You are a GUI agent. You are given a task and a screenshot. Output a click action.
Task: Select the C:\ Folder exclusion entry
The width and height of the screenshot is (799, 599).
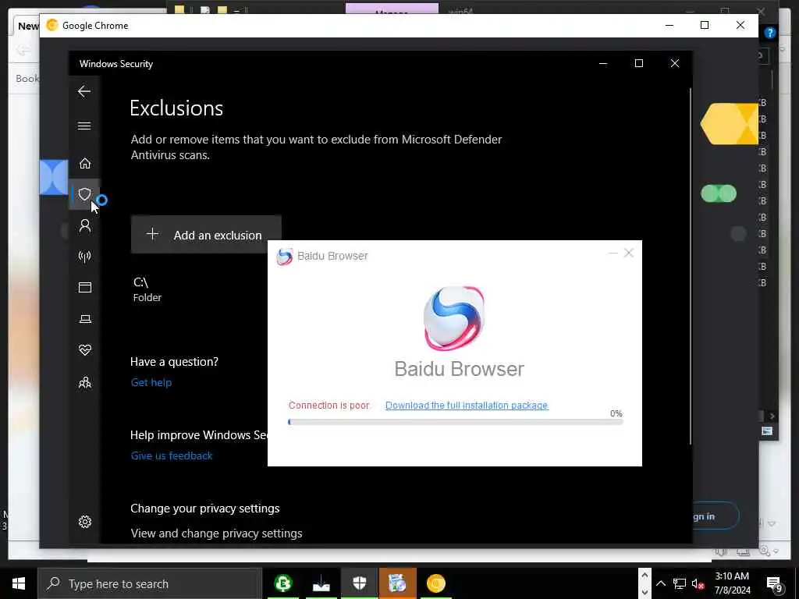147,289
